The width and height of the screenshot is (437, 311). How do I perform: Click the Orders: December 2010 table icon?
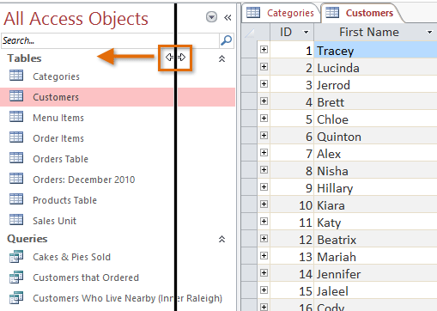pos(16,179)
